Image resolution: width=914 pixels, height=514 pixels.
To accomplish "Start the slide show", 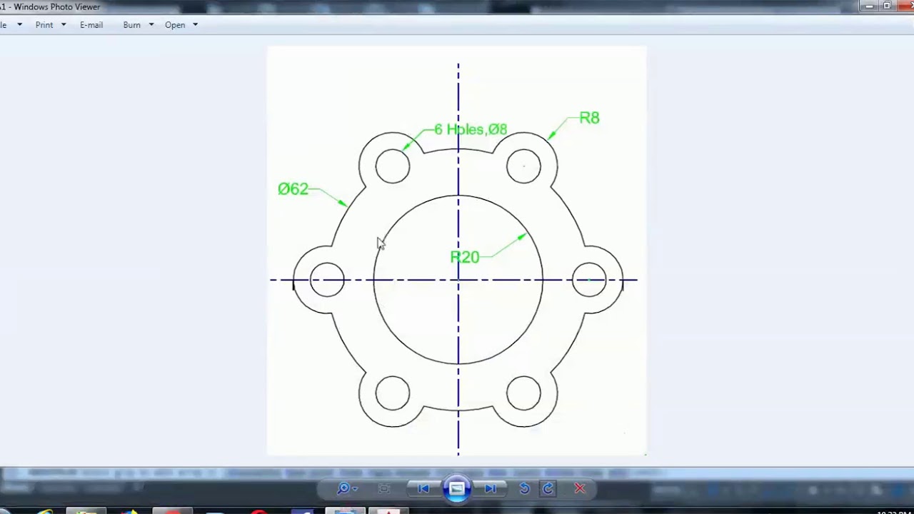I will click(x=457, y=488).
